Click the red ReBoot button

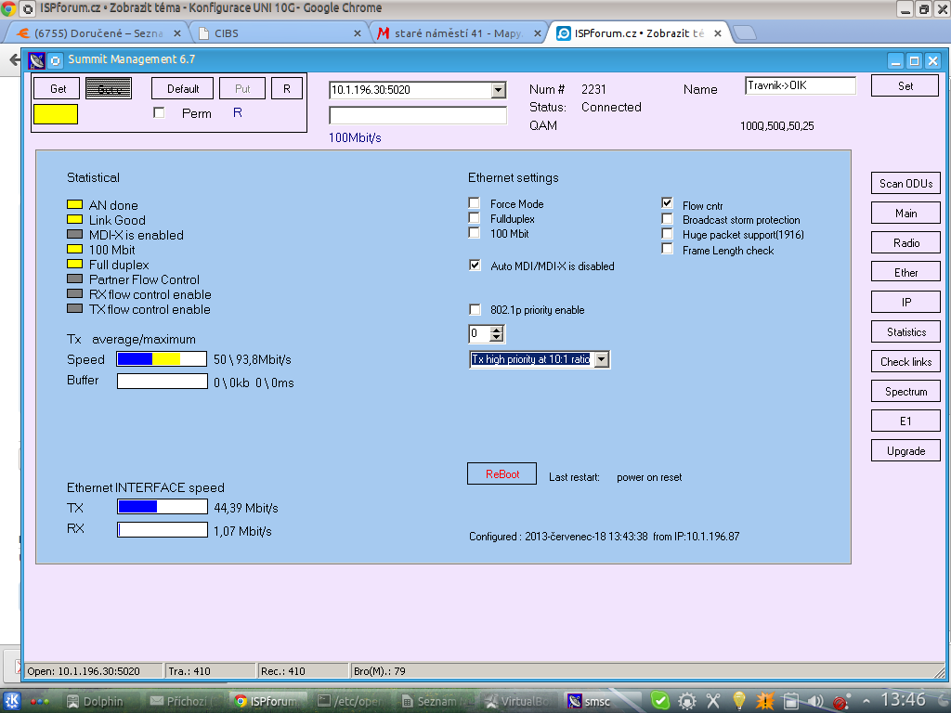point(502,474)
